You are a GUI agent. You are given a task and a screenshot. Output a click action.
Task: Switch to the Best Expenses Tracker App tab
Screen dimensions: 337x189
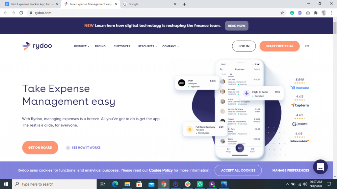click(31, 4)
